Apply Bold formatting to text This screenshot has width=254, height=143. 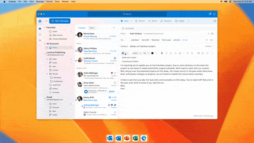[x=162, y=53]
